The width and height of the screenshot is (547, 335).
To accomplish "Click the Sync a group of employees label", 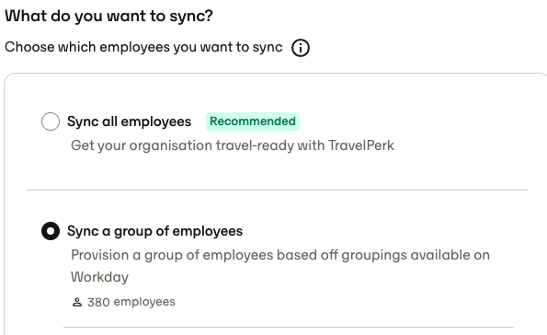I will 154,231.
